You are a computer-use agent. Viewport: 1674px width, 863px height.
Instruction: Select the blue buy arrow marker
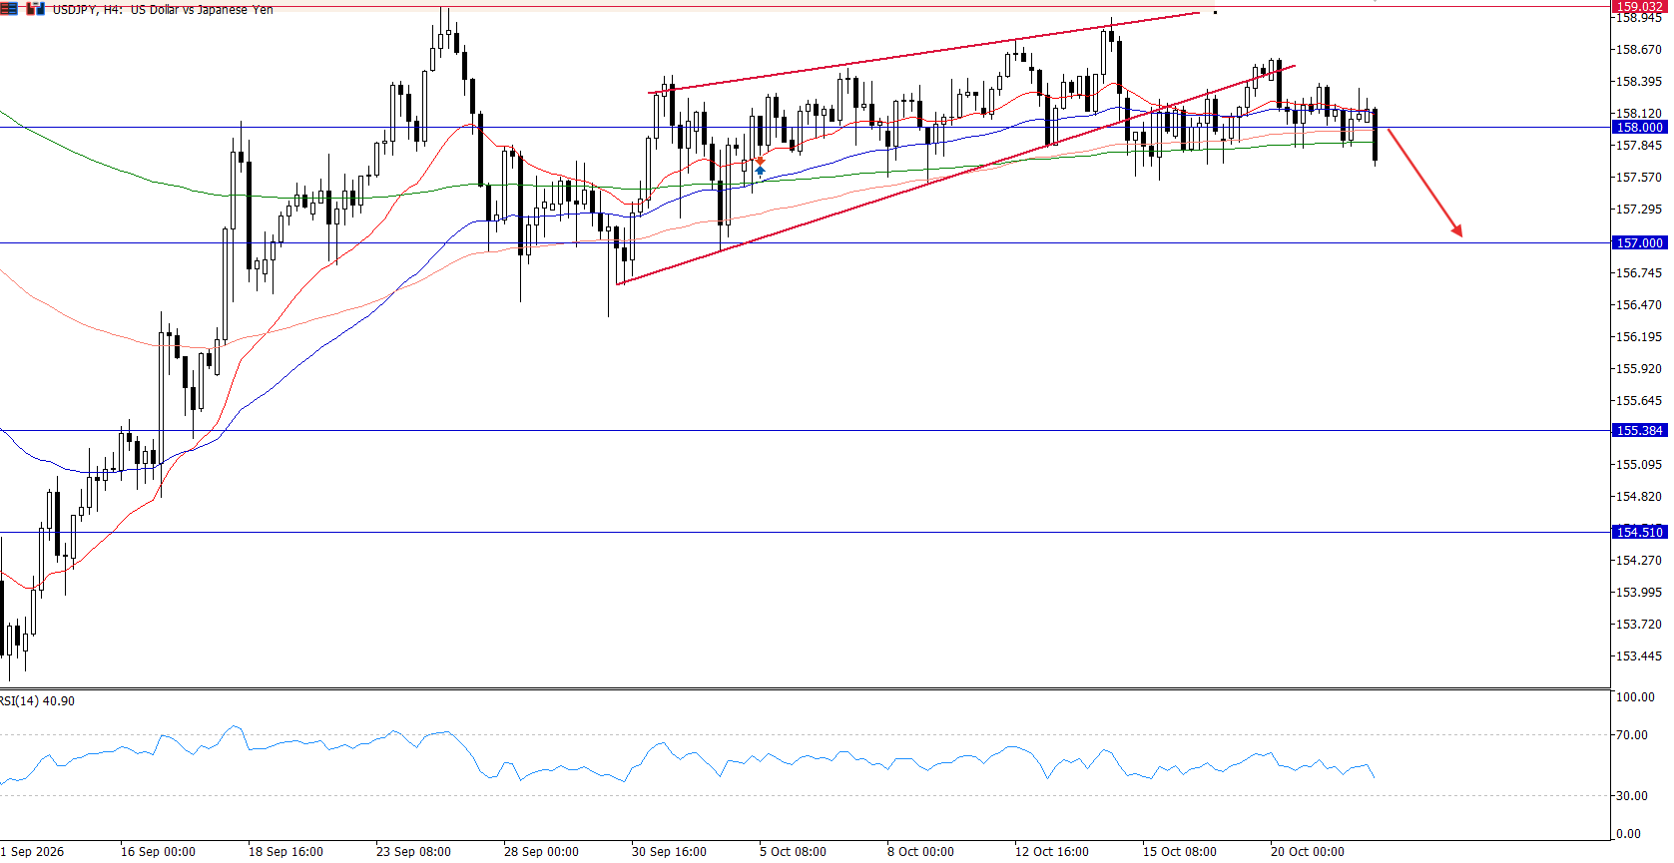click(x=760, y=171)
